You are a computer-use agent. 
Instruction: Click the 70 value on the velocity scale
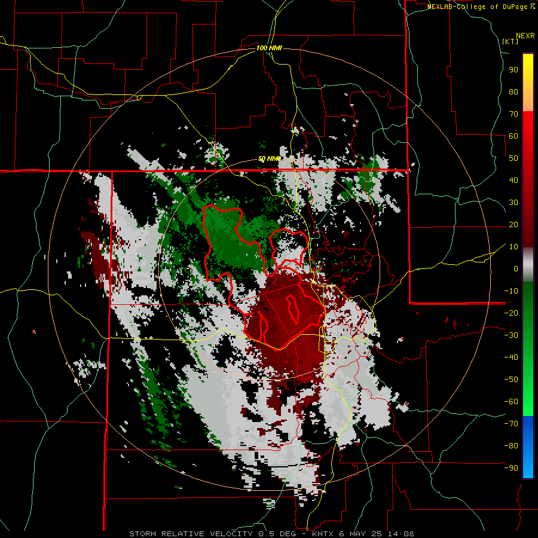pos(513,114)
